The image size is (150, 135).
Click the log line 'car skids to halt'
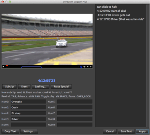[x=107, y=7]
